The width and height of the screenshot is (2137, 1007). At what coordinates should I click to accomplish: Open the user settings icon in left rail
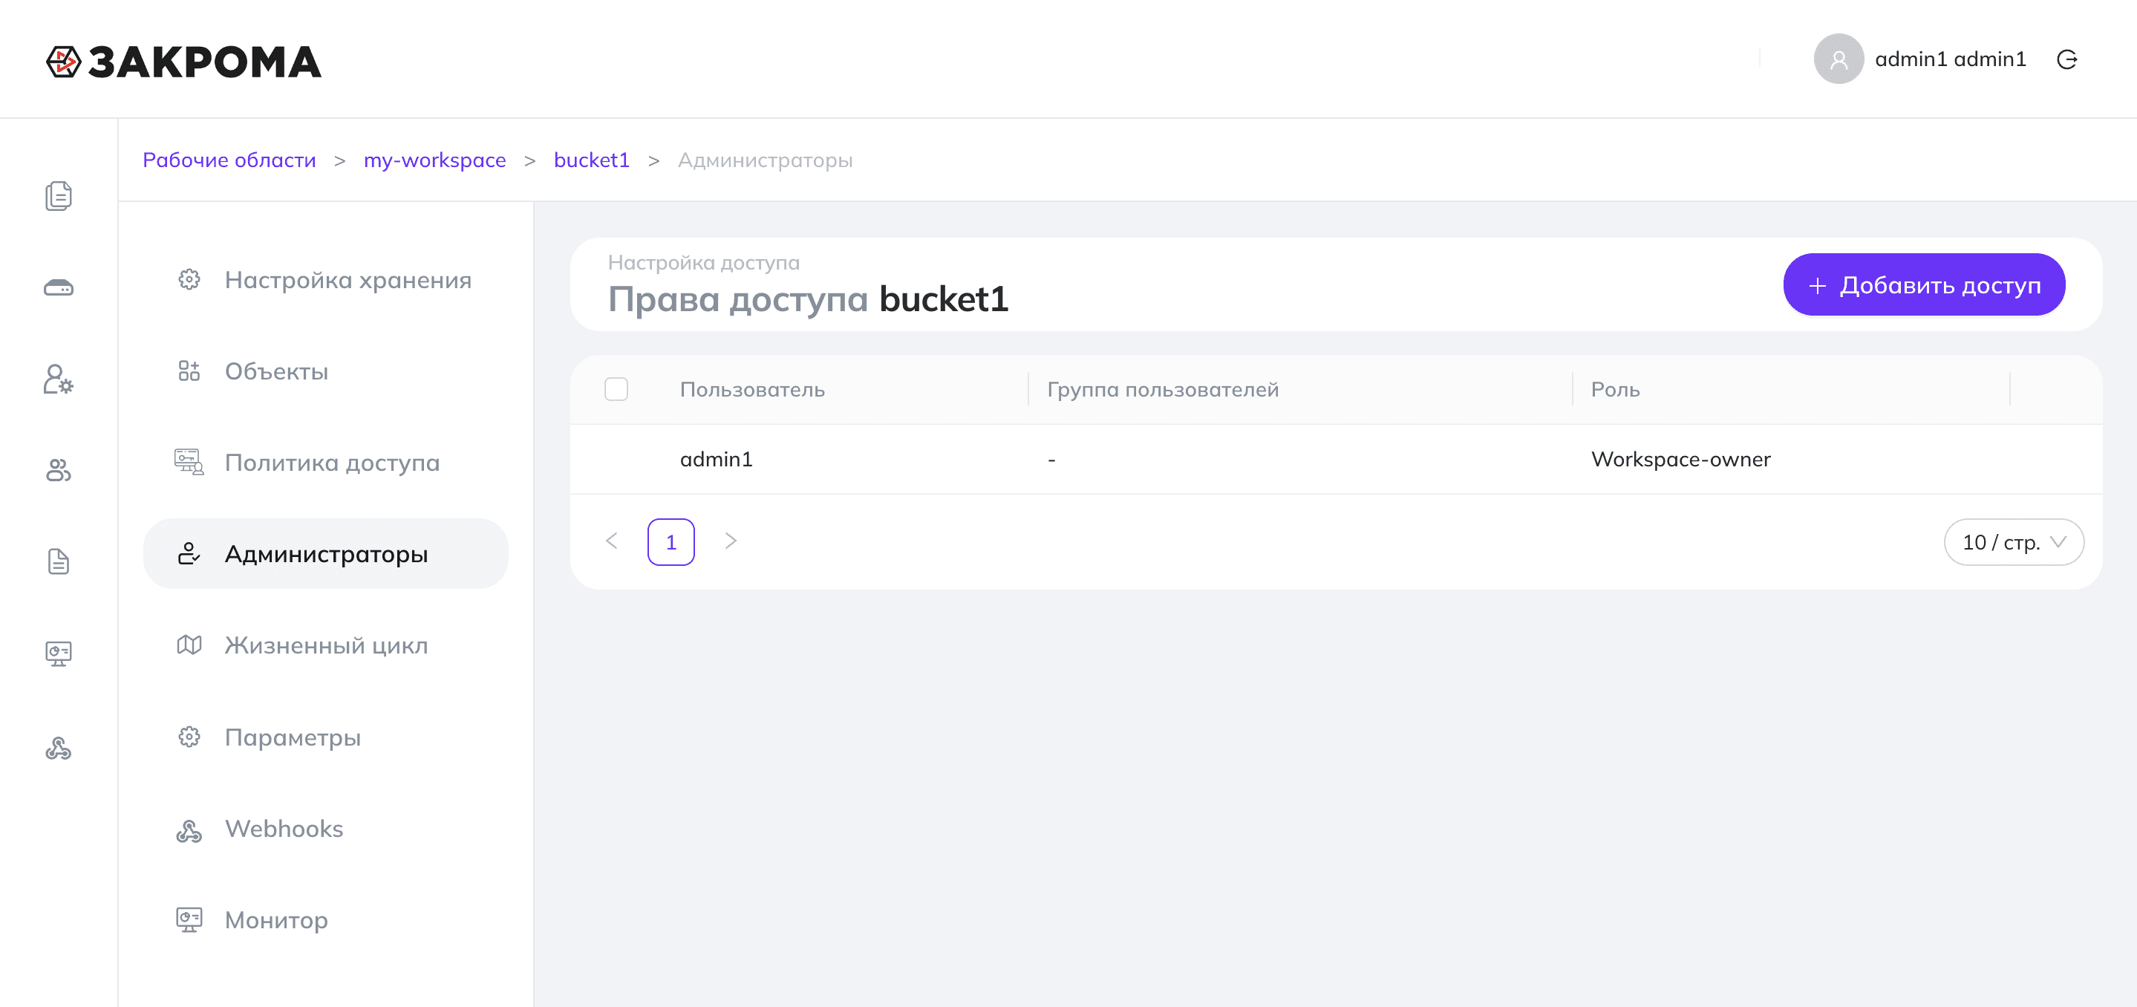[x=58, y=379]
